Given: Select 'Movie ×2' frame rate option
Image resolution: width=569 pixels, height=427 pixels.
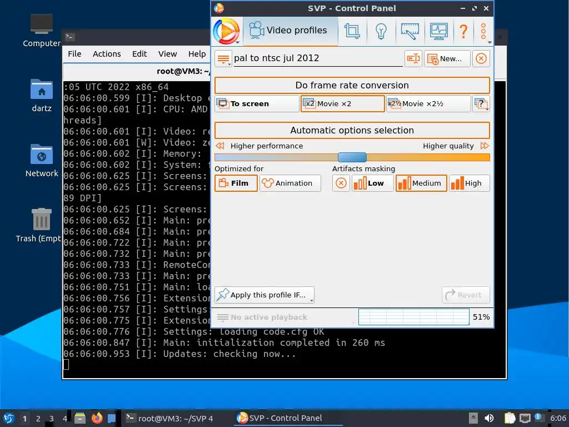Looking at the screenshot, I should [x=342, y=104].
